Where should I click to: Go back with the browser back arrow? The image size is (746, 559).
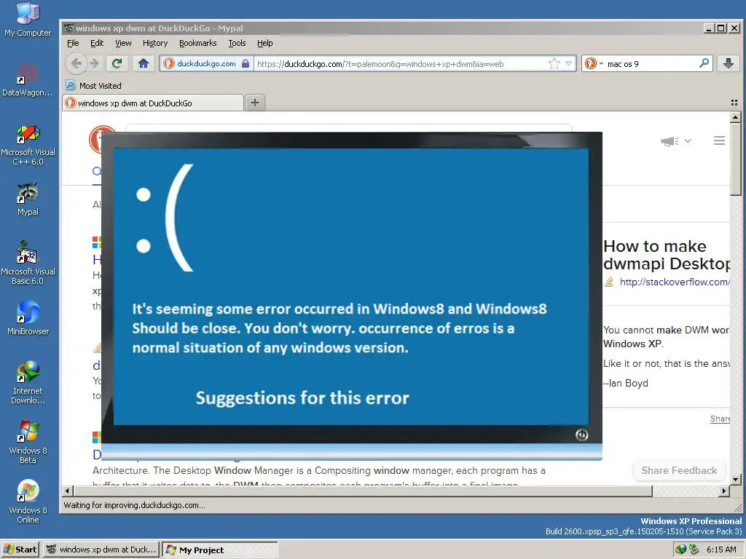click(76, 63)
